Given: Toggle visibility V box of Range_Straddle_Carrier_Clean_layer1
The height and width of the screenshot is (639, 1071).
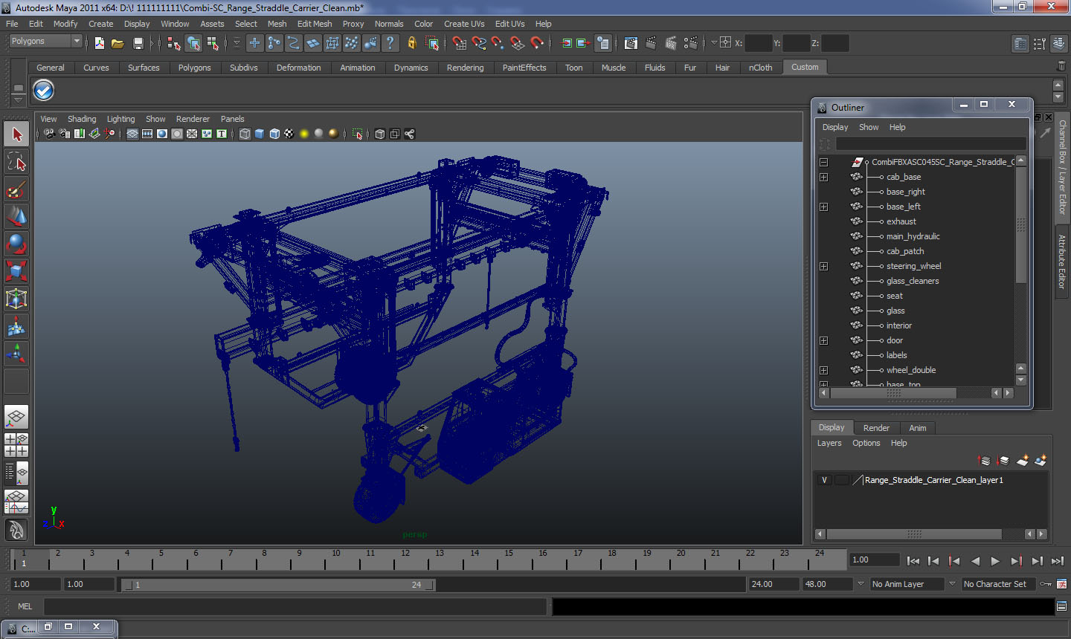Looking at the screenshot, I should pos(824,480).
